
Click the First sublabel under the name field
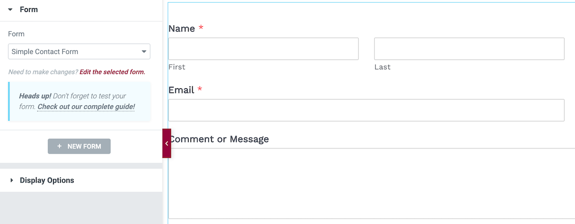[x=177, y=67]
